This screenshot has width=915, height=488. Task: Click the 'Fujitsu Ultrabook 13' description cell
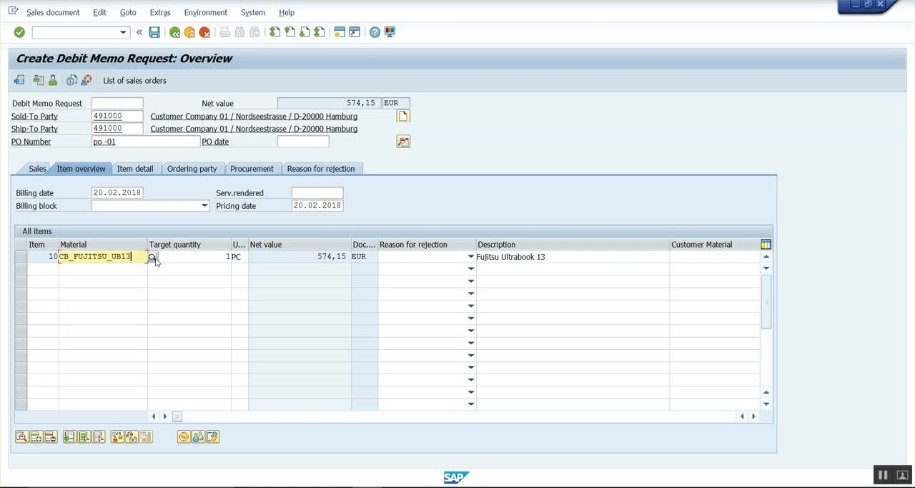pos(572,257)
